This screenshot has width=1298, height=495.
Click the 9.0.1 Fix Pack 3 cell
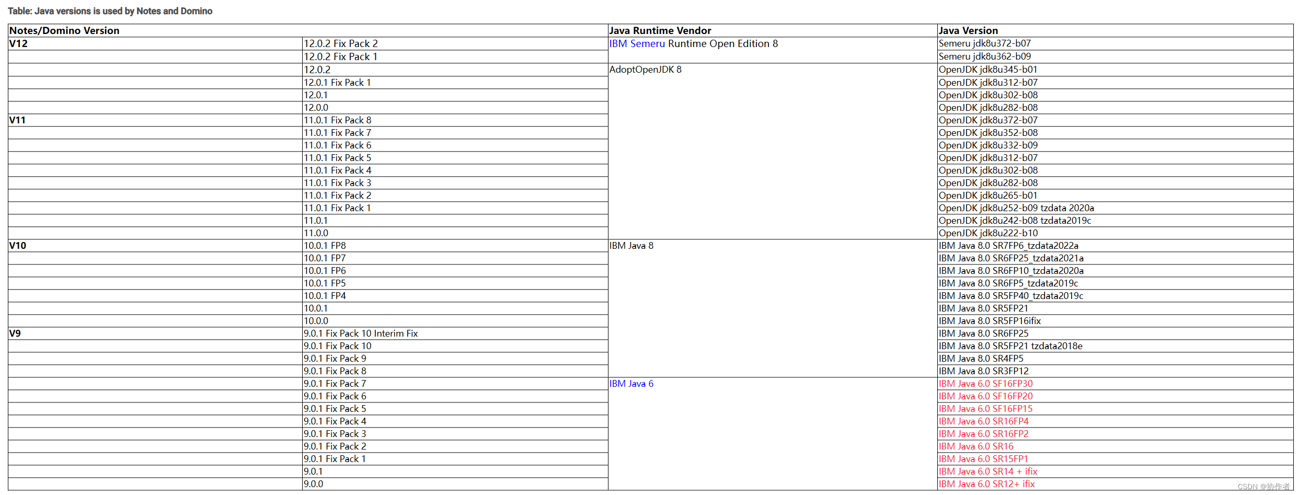click(455, 434)
